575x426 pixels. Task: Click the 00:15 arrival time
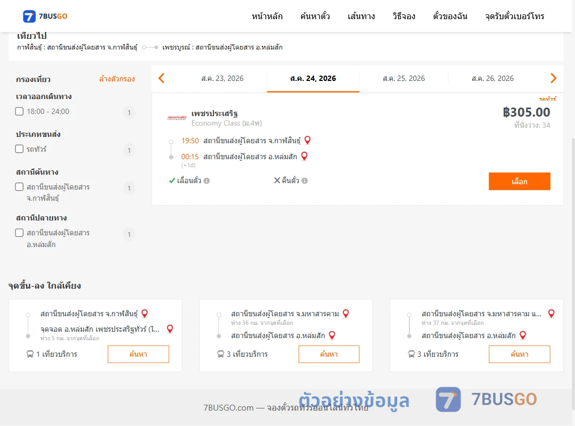coord(190,157)
